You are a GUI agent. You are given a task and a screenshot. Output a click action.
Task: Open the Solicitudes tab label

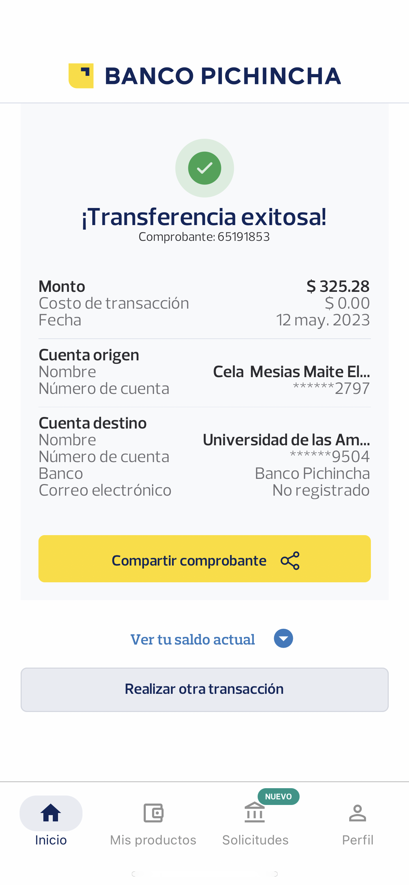[256, 840]
